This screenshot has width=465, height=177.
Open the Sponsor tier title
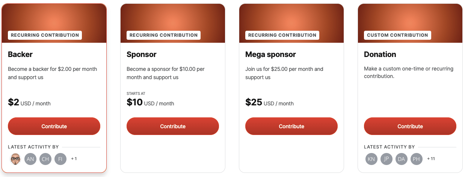(x=142, y=54)
